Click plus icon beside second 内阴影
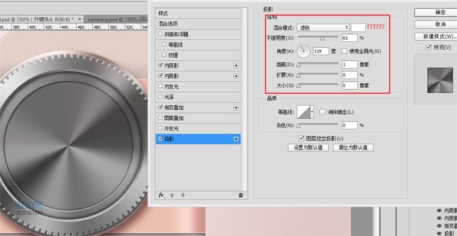The width and height of the screenshot is (457, 236). click(236, 76)
